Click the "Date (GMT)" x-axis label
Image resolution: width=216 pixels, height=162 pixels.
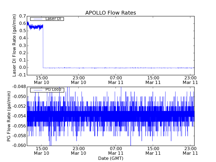[x=110, y=158]
